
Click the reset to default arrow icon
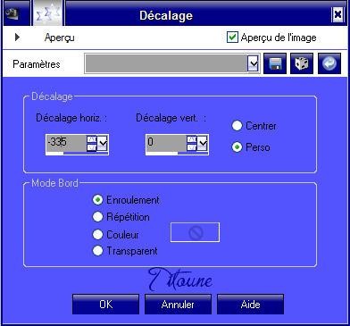tap(329, 63)
